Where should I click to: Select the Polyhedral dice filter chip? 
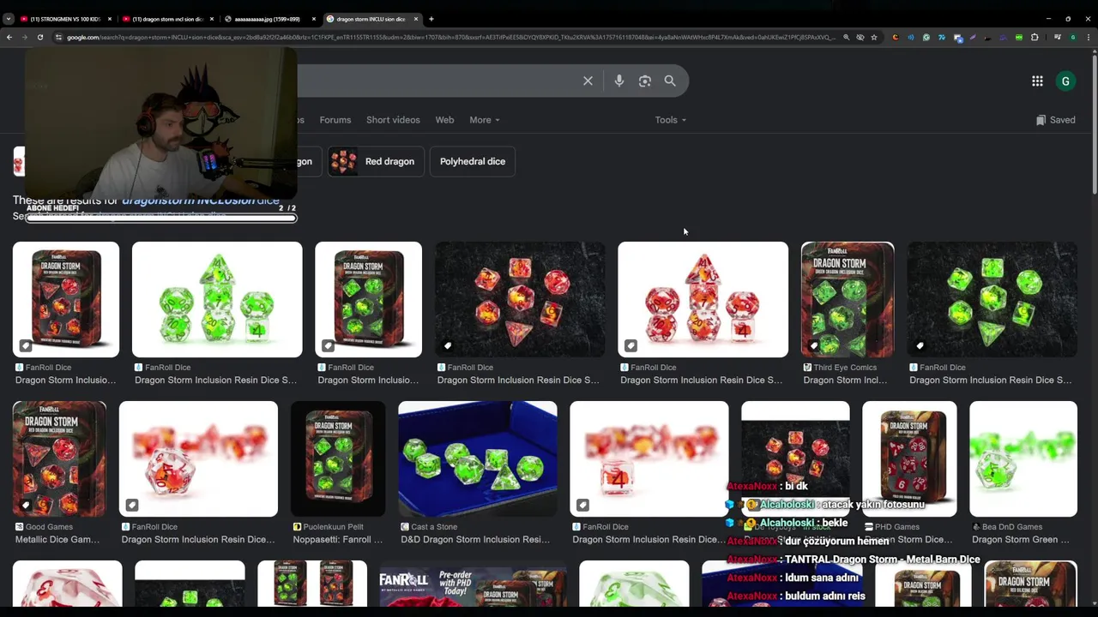pos(473,161)
